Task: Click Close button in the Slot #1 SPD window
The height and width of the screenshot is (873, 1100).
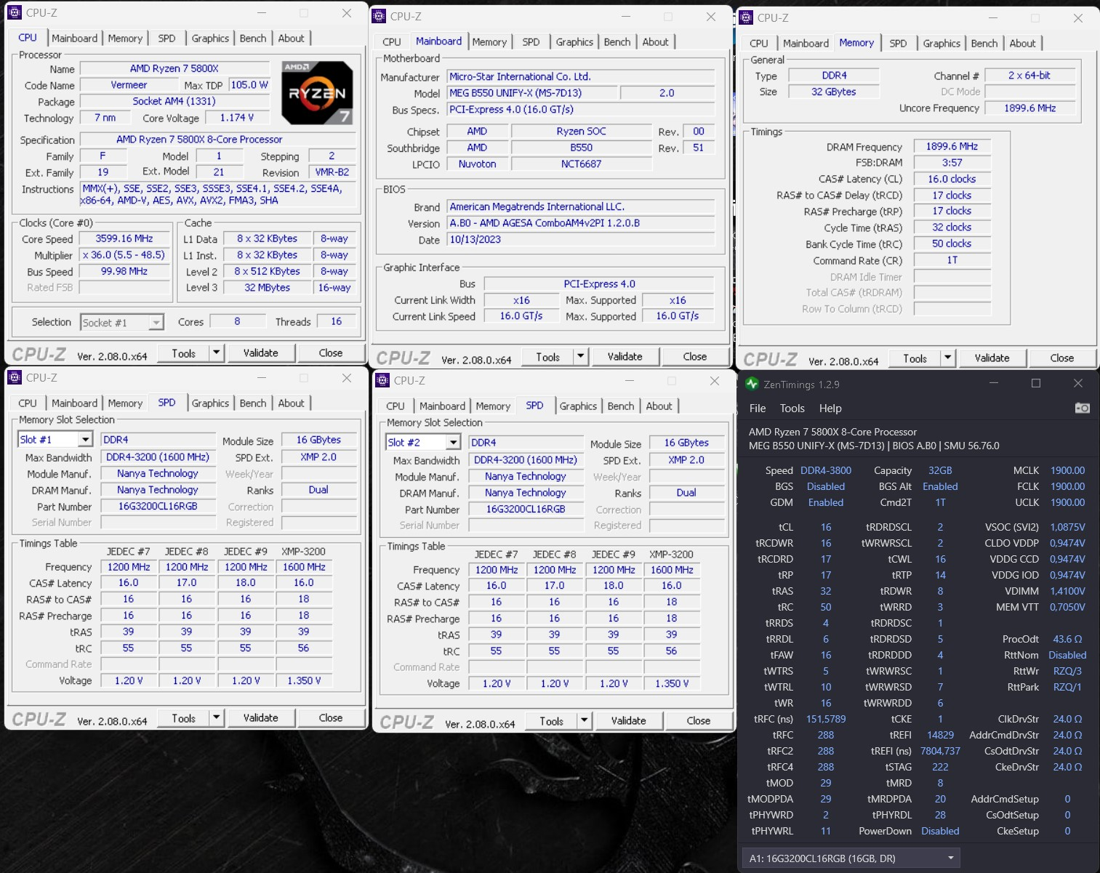Action: click(331, 717)
